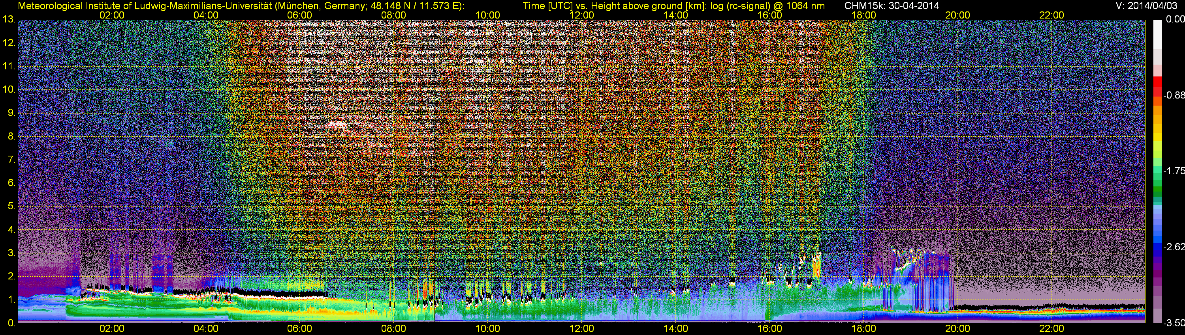The width and height of the screenshot is (1185, 335).
Task: Click the 22:00 label on top time axis
Action: (x=1051, y=15)
